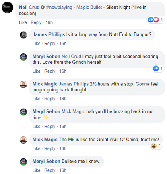The width and height of the screenshot is (167, 174).
Task: Reply to Neil Crud's comment
Action: (36, 22)
